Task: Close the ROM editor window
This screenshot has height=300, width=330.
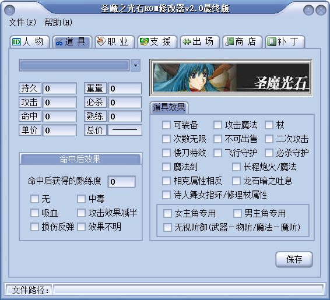Action: click(x=321, y=10)
